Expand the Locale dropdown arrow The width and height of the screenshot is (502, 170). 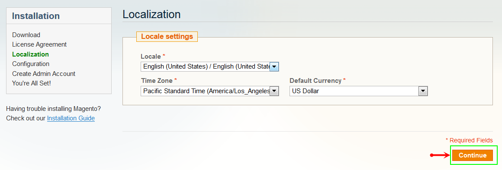(x=274, y=66)
